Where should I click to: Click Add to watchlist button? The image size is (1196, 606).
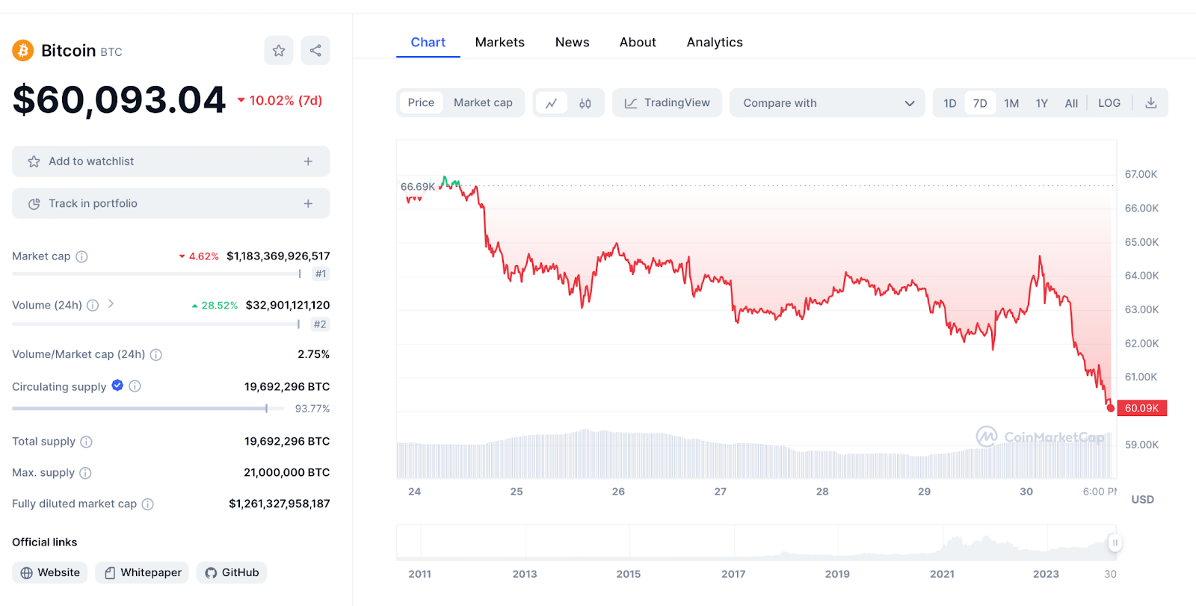tap(170, 161)
